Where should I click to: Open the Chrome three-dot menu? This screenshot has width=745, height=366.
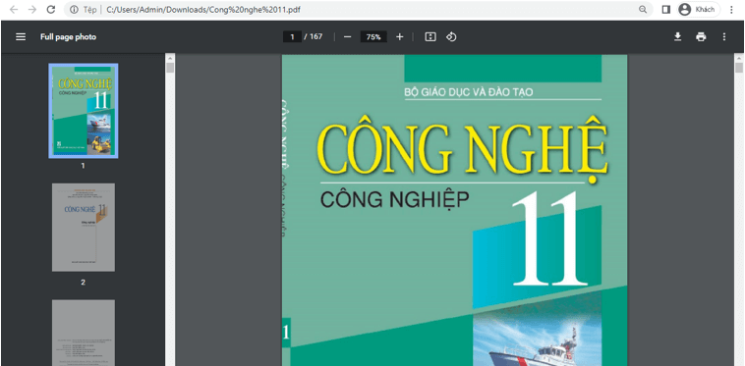(731, 10)
